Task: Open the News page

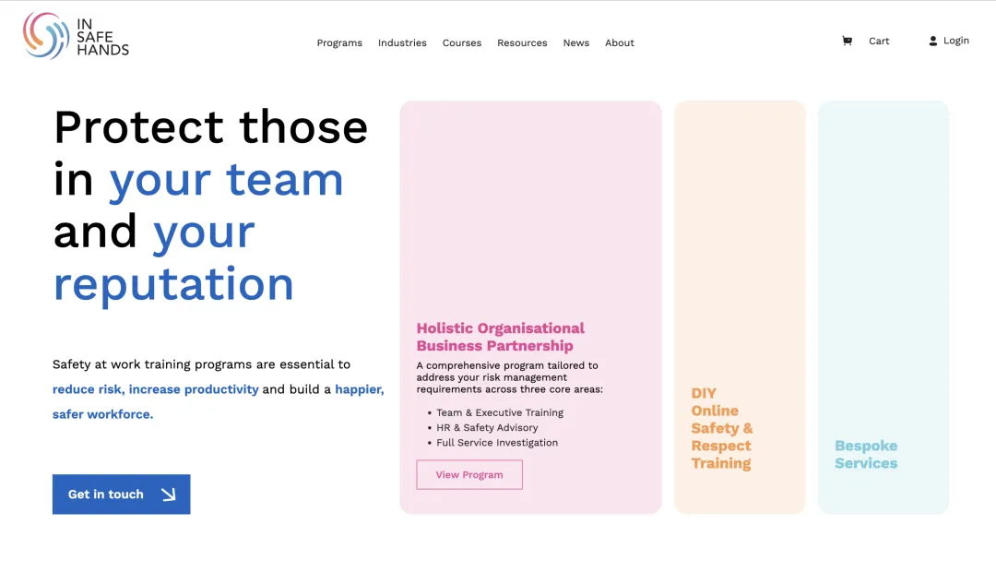Action: (576, 42)
